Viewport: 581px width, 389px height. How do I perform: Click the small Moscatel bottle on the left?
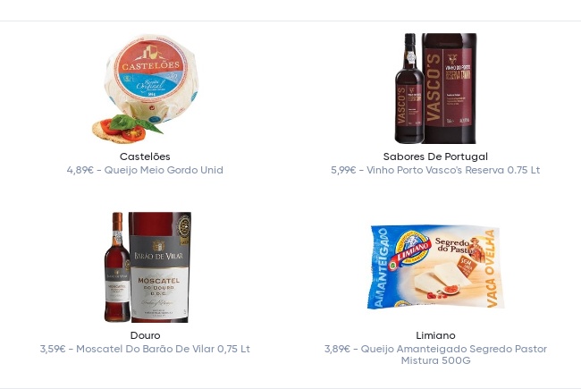click(117, 267)
